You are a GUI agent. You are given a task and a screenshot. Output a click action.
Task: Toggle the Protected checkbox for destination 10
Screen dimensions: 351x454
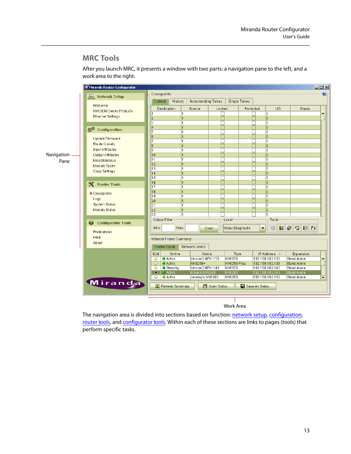click(254, 155)
